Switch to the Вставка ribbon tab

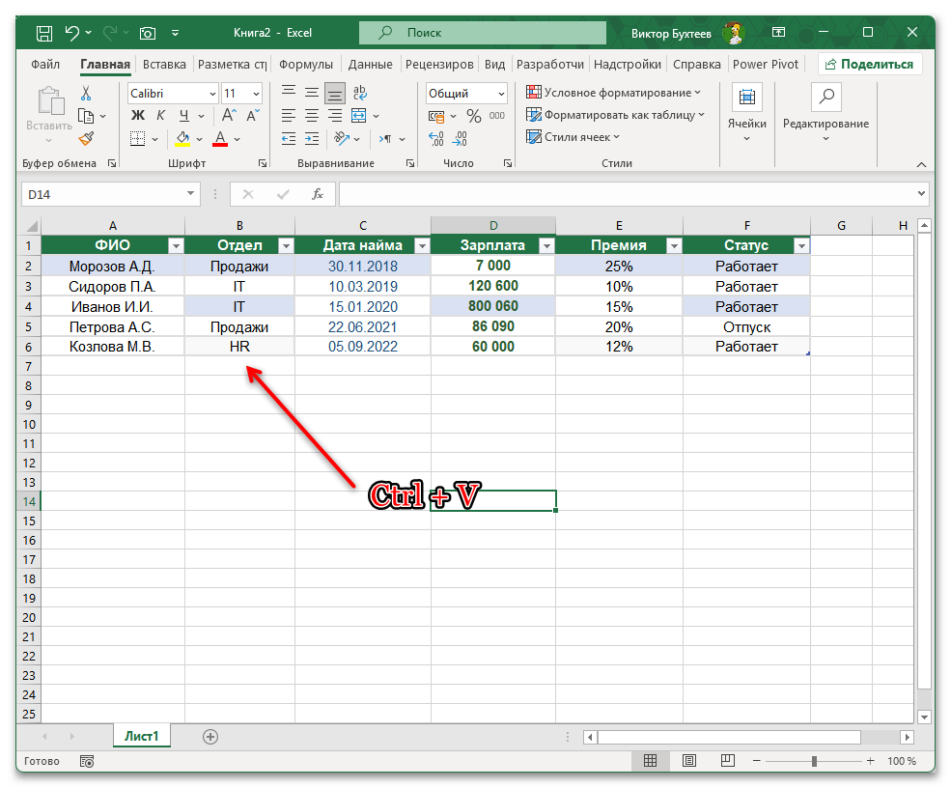(x=163, y=64)
